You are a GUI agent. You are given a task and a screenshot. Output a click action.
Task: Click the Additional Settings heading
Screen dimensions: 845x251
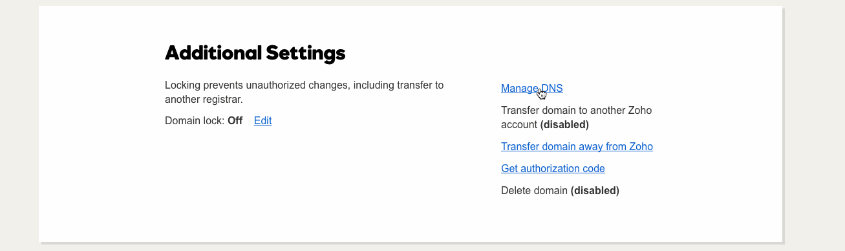(255, 53)
